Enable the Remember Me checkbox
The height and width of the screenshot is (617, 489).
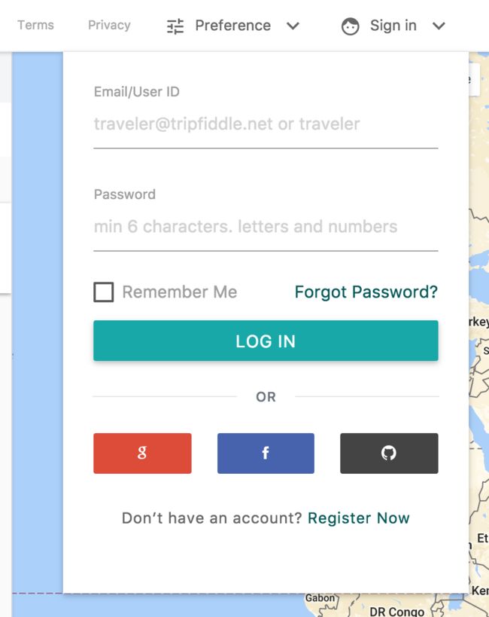pyautogui.click(x=104, y=292)
